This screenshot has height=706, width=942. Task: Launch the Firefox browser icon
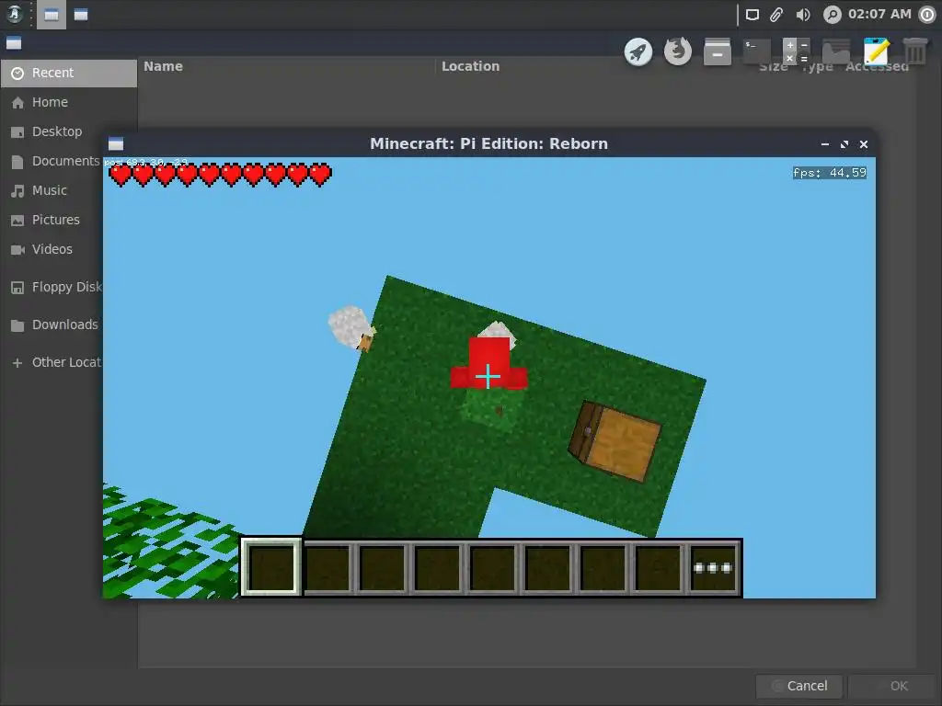pyautogui.click(x=678, y=51)
